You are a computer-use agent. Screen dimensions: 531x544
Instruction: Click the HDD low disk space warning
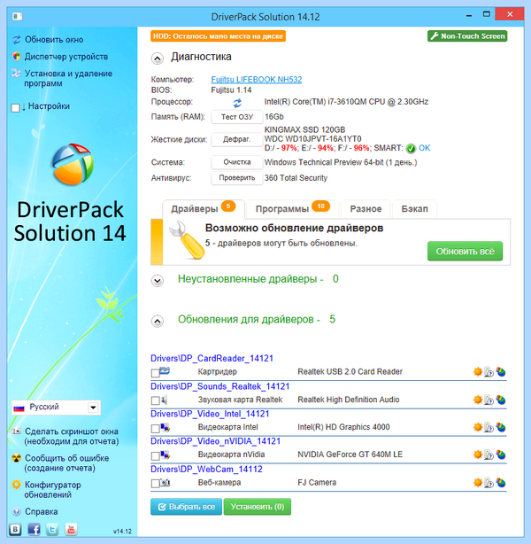pyautogui.click(x=218, y=36)
